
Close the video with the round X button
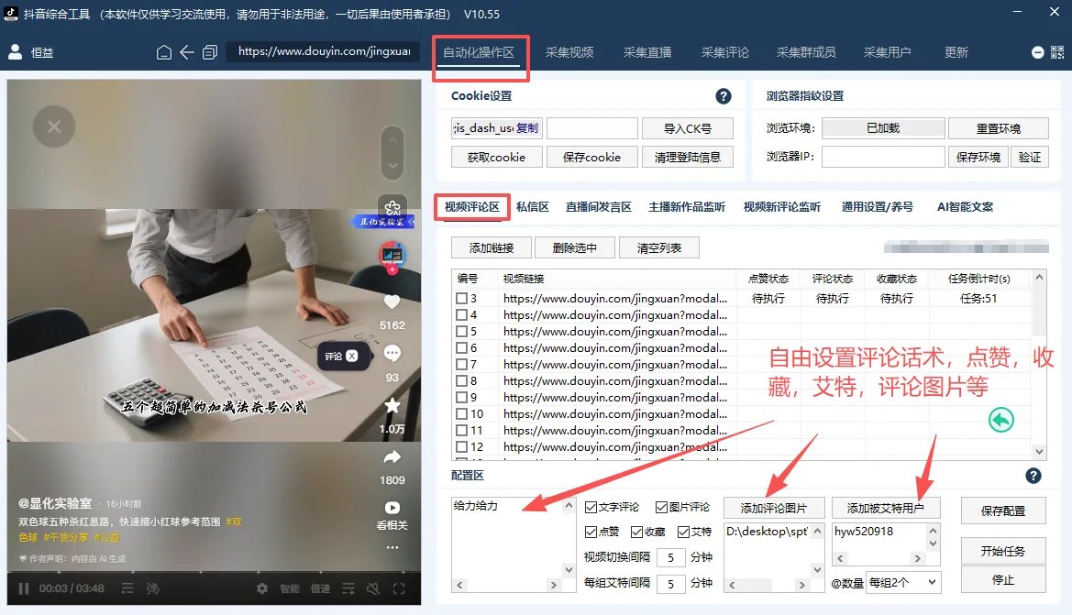(x=54, y=126)
